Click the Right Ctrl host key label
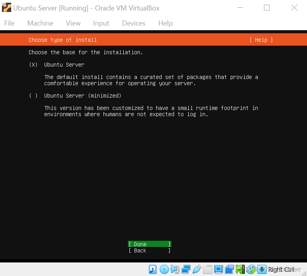The height and width of the screenshot is (276, 307). pos(281,269)
